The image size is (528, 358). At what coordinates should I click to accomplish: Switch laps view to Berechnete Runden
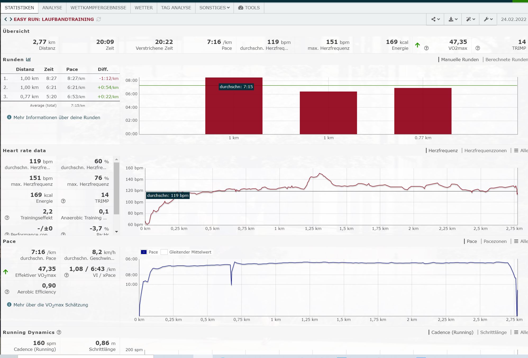(x=506, y=60)
